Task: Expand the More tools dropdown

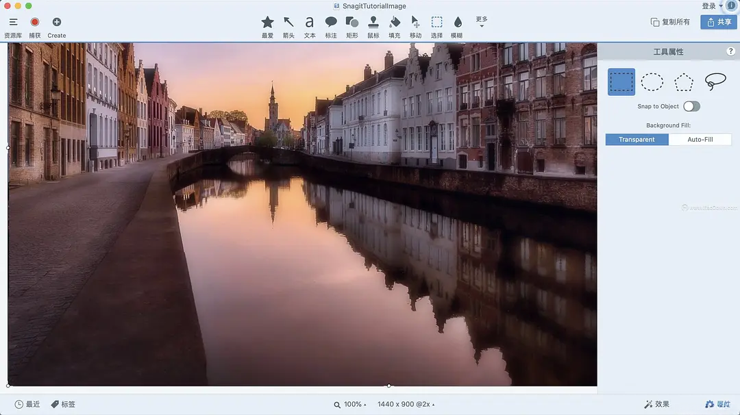Action: tap(482, 22)
